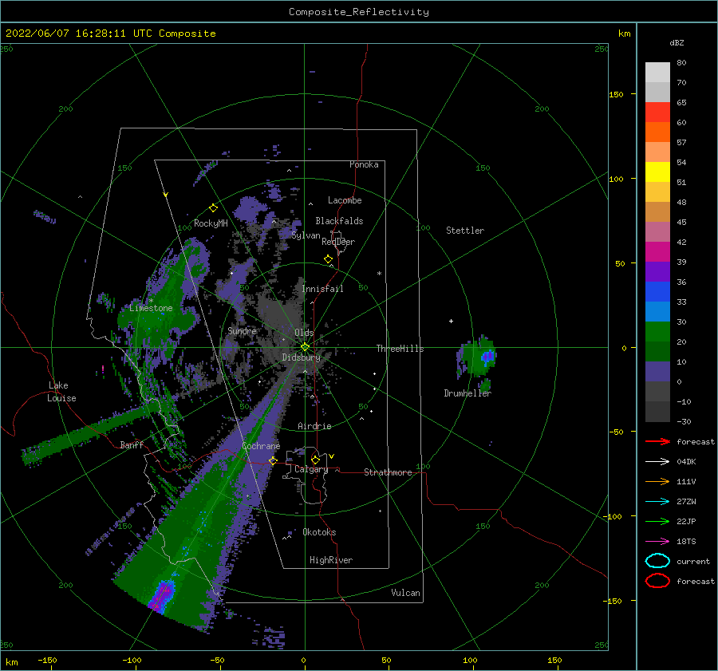Click the cyan current ellipse icon
This screenshot has width=718, height=671.
tap(657, 561)
